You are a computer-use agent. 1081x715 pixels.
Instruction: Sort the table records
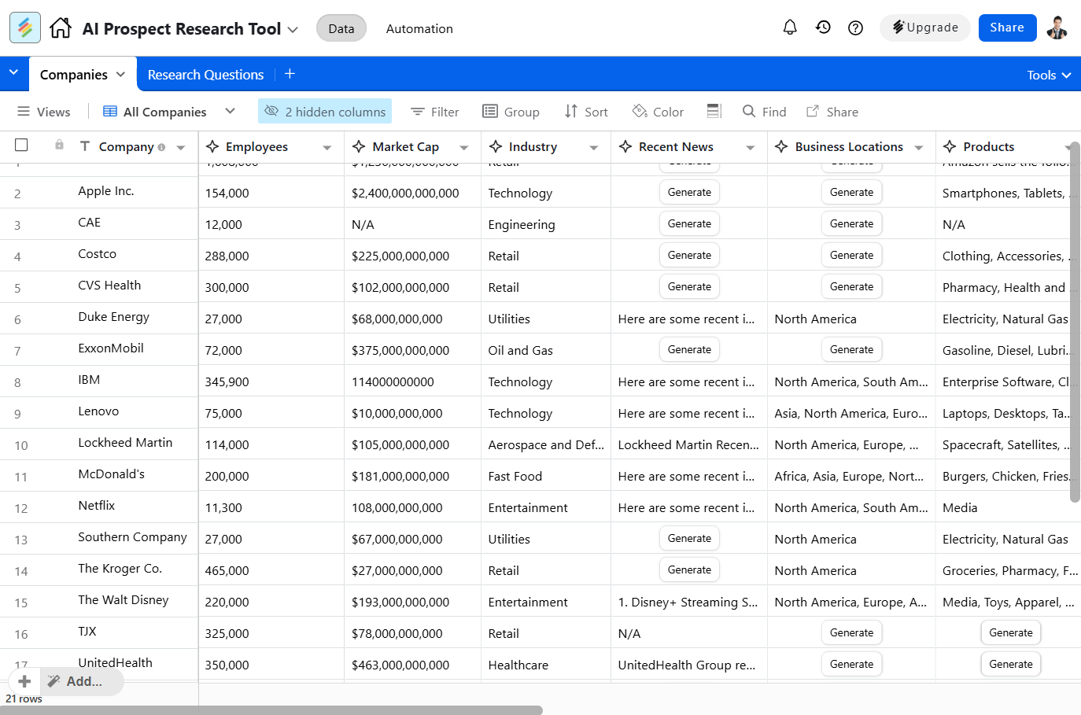[x=586, y=112]
